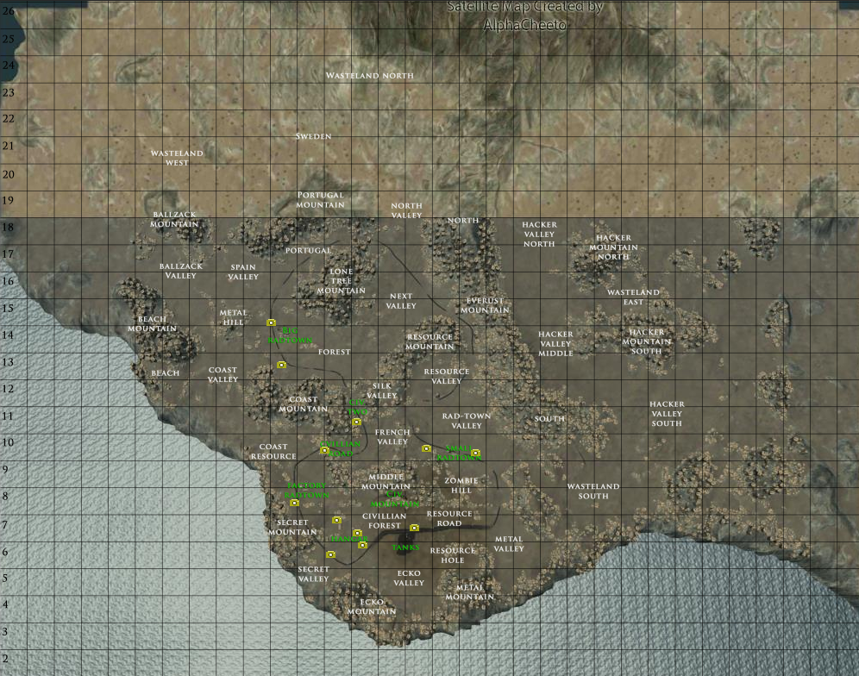Viewport: 859px width, 676px height.
Task: Click grid row number 26
Action: pos(9,10)
